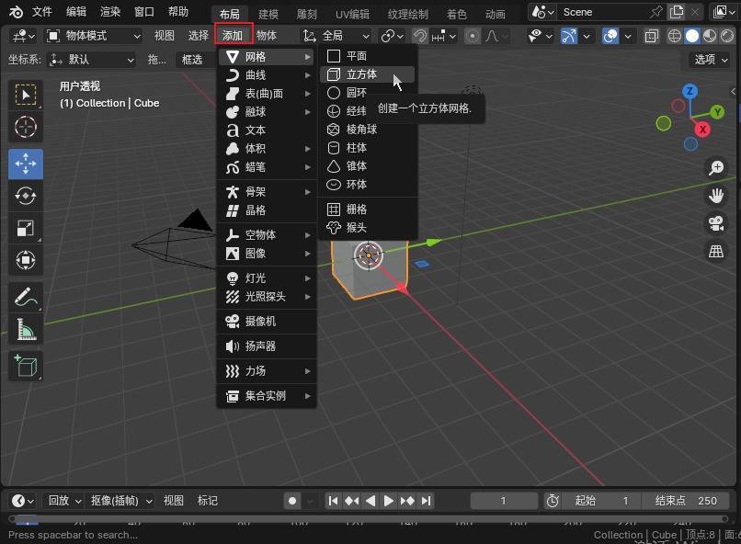Select the Move tool in left toolbar

pos(26,164)
